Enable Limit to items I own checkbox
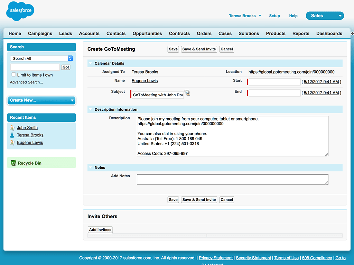354x265 pixels. (x=14, y=75)
